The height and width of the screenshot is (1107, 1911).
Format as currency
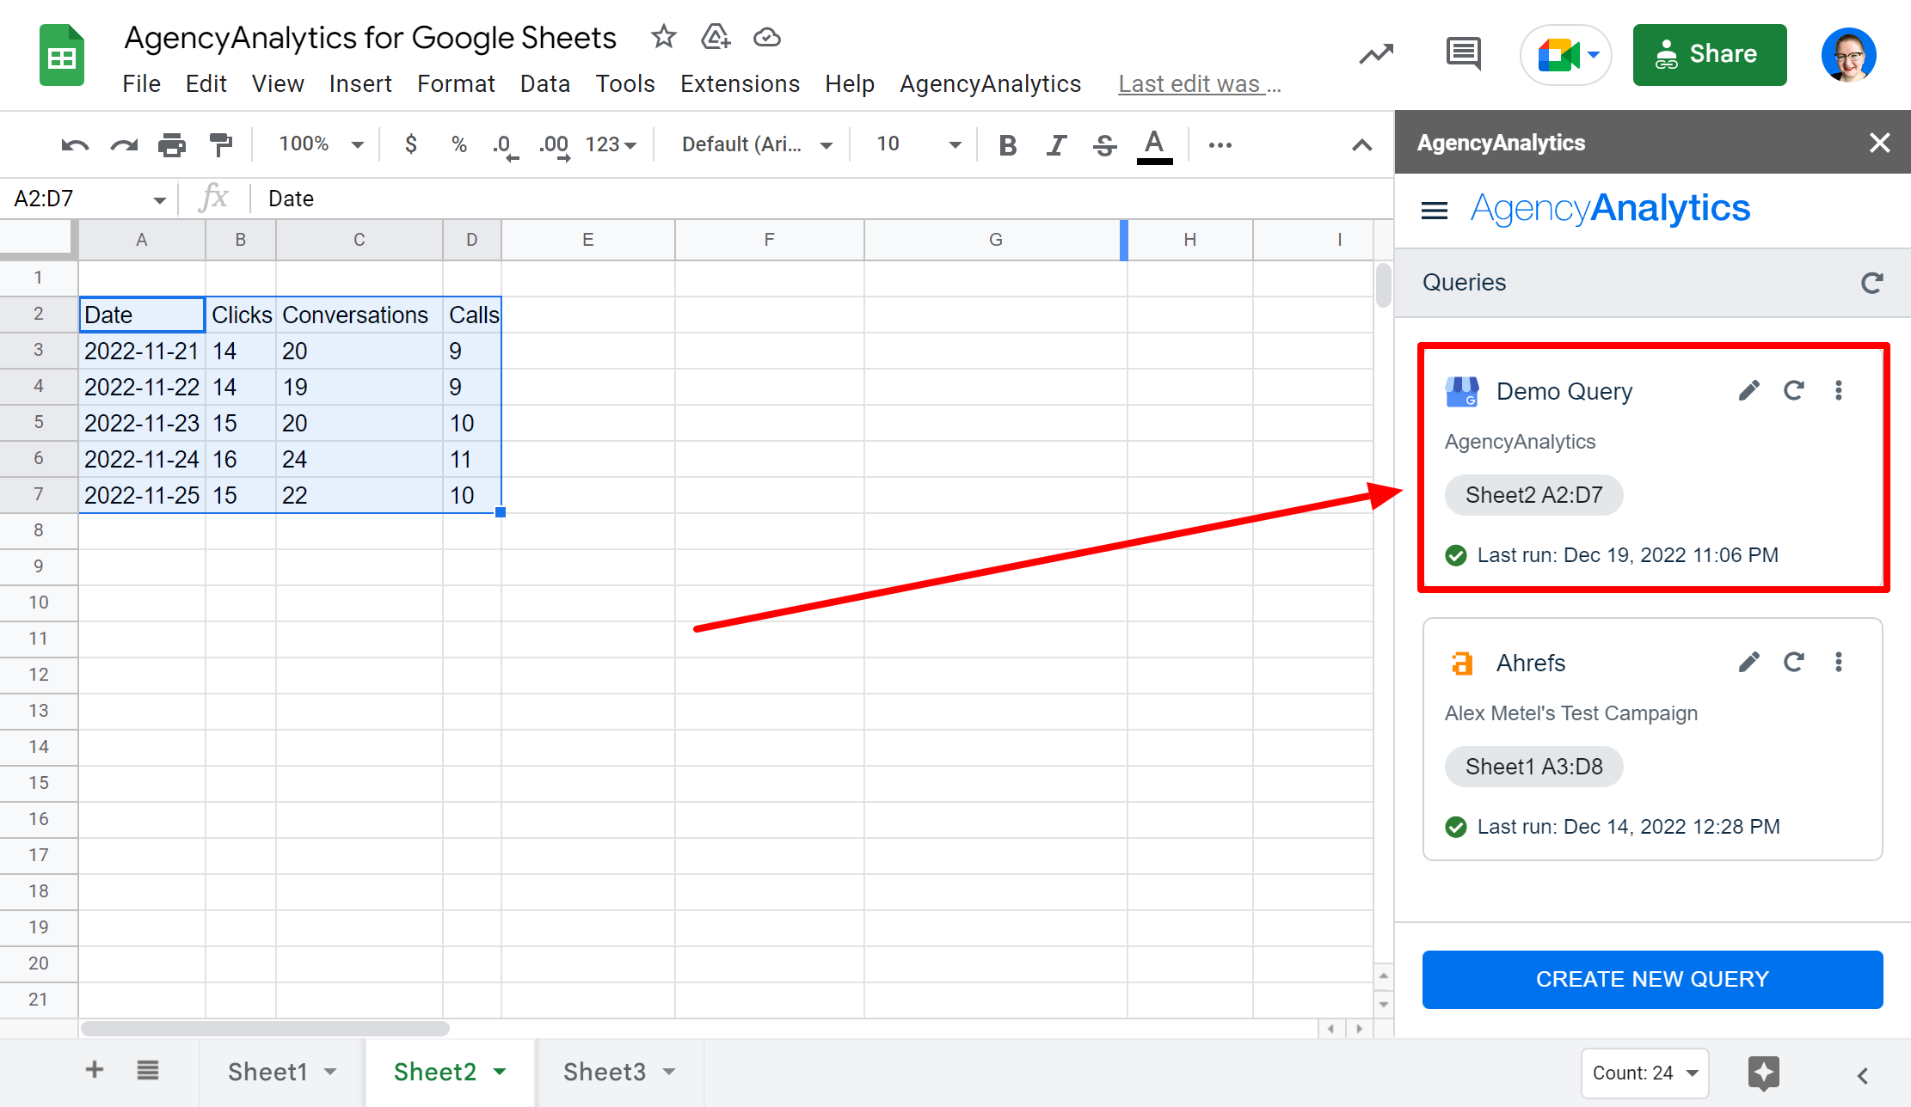(x=411, y=144)
